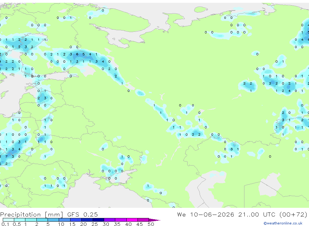Click the legend label "45"
This screenshot has width=309, height=226.
140,224
